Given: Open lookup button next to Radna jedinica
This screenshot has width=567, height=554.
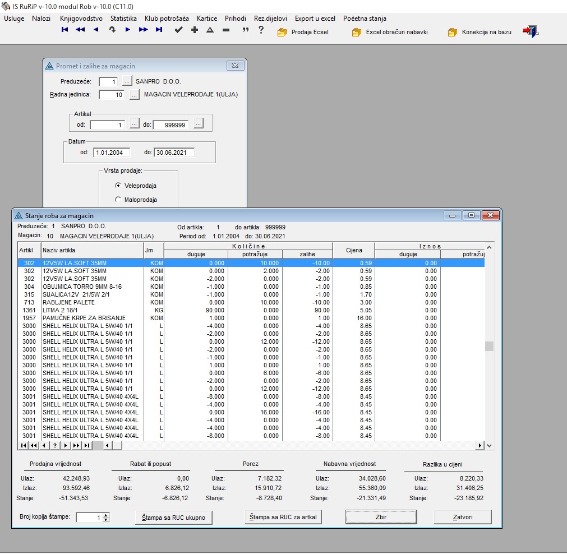Looking at the screenshot, I should point(135,95).
